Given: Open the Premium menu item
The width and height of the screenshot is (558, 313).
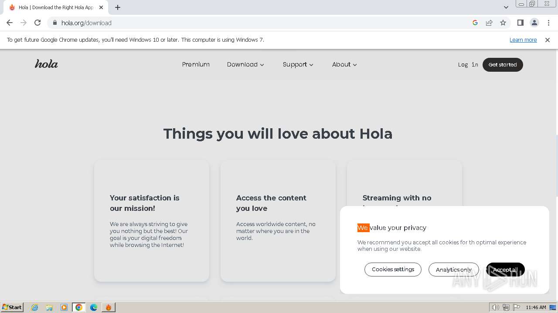Looking at the screenshot, I should tap(196, 64).
